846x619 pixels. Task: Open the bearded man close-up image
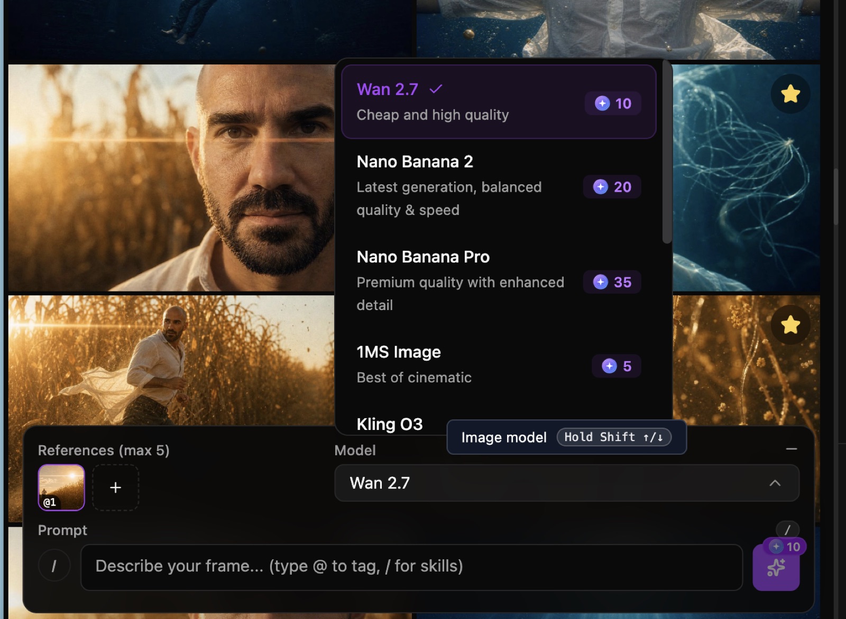171,177
